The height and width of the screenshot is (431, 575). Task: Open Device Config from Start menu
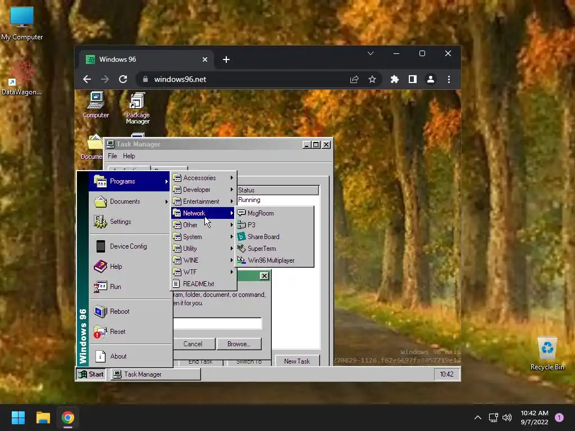129,246
